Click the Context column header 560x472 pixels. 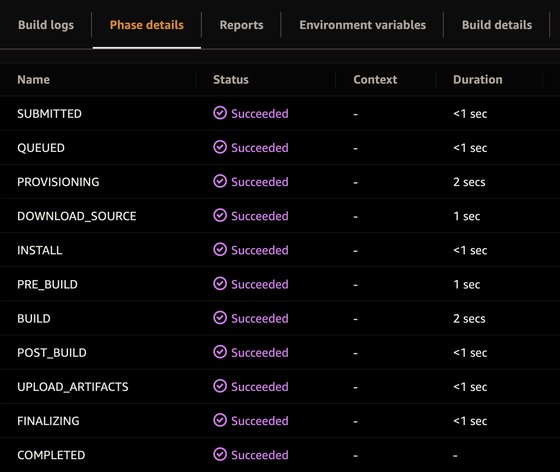375,80
